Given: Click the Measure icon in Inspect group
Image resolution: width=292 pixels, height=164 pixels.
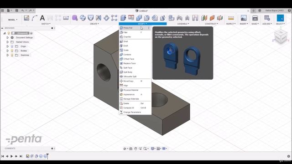Looking at the screenshot, I should (231, 18).
